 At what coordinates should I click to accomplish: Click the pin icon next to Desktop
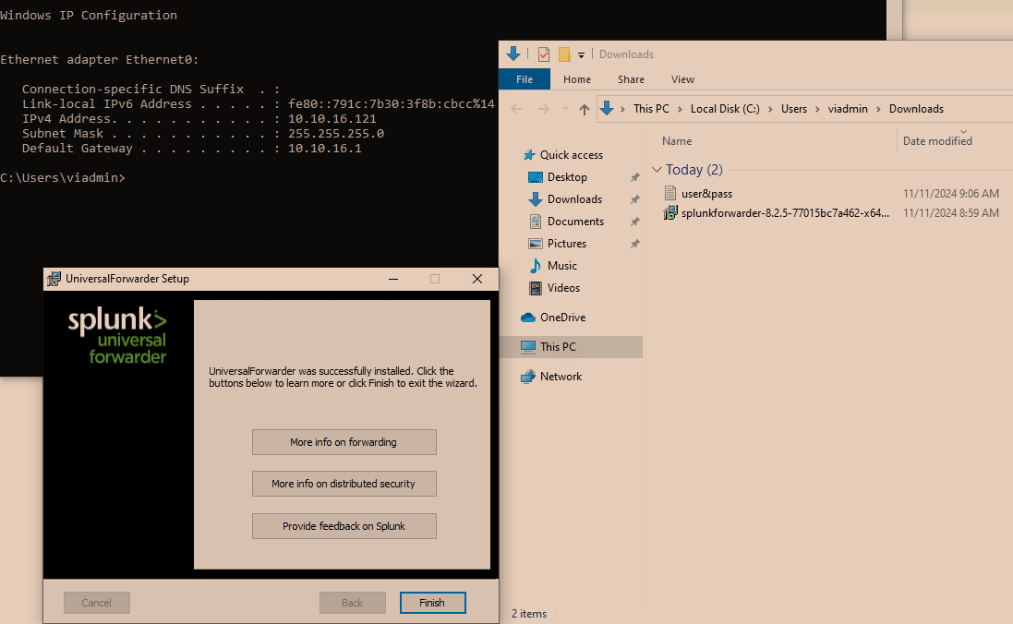tap(635, 177)
